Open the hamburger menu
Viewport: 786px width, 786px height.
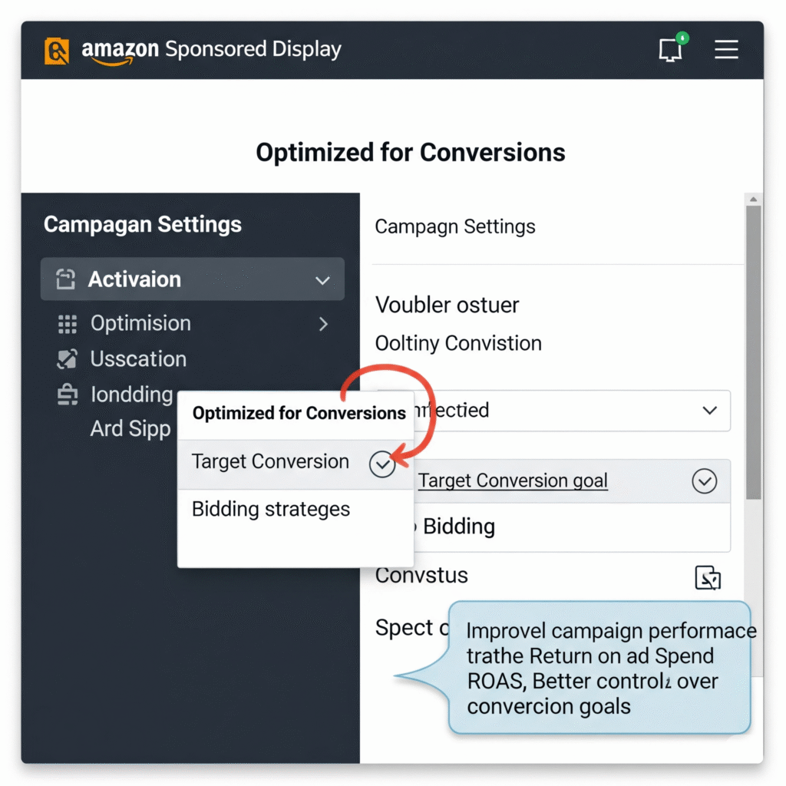726,50
